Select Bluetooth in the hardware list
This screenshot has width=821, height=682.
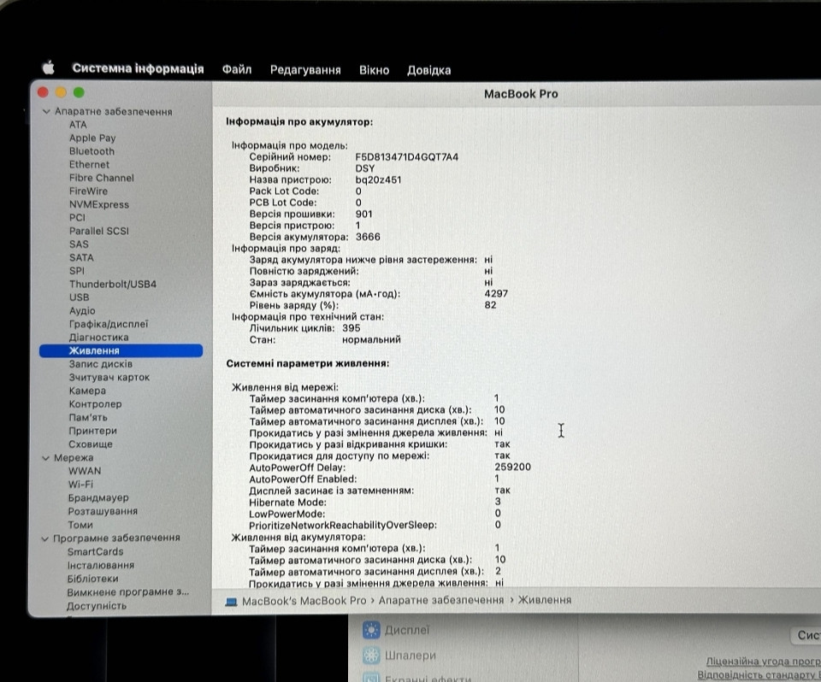[92, 150]
